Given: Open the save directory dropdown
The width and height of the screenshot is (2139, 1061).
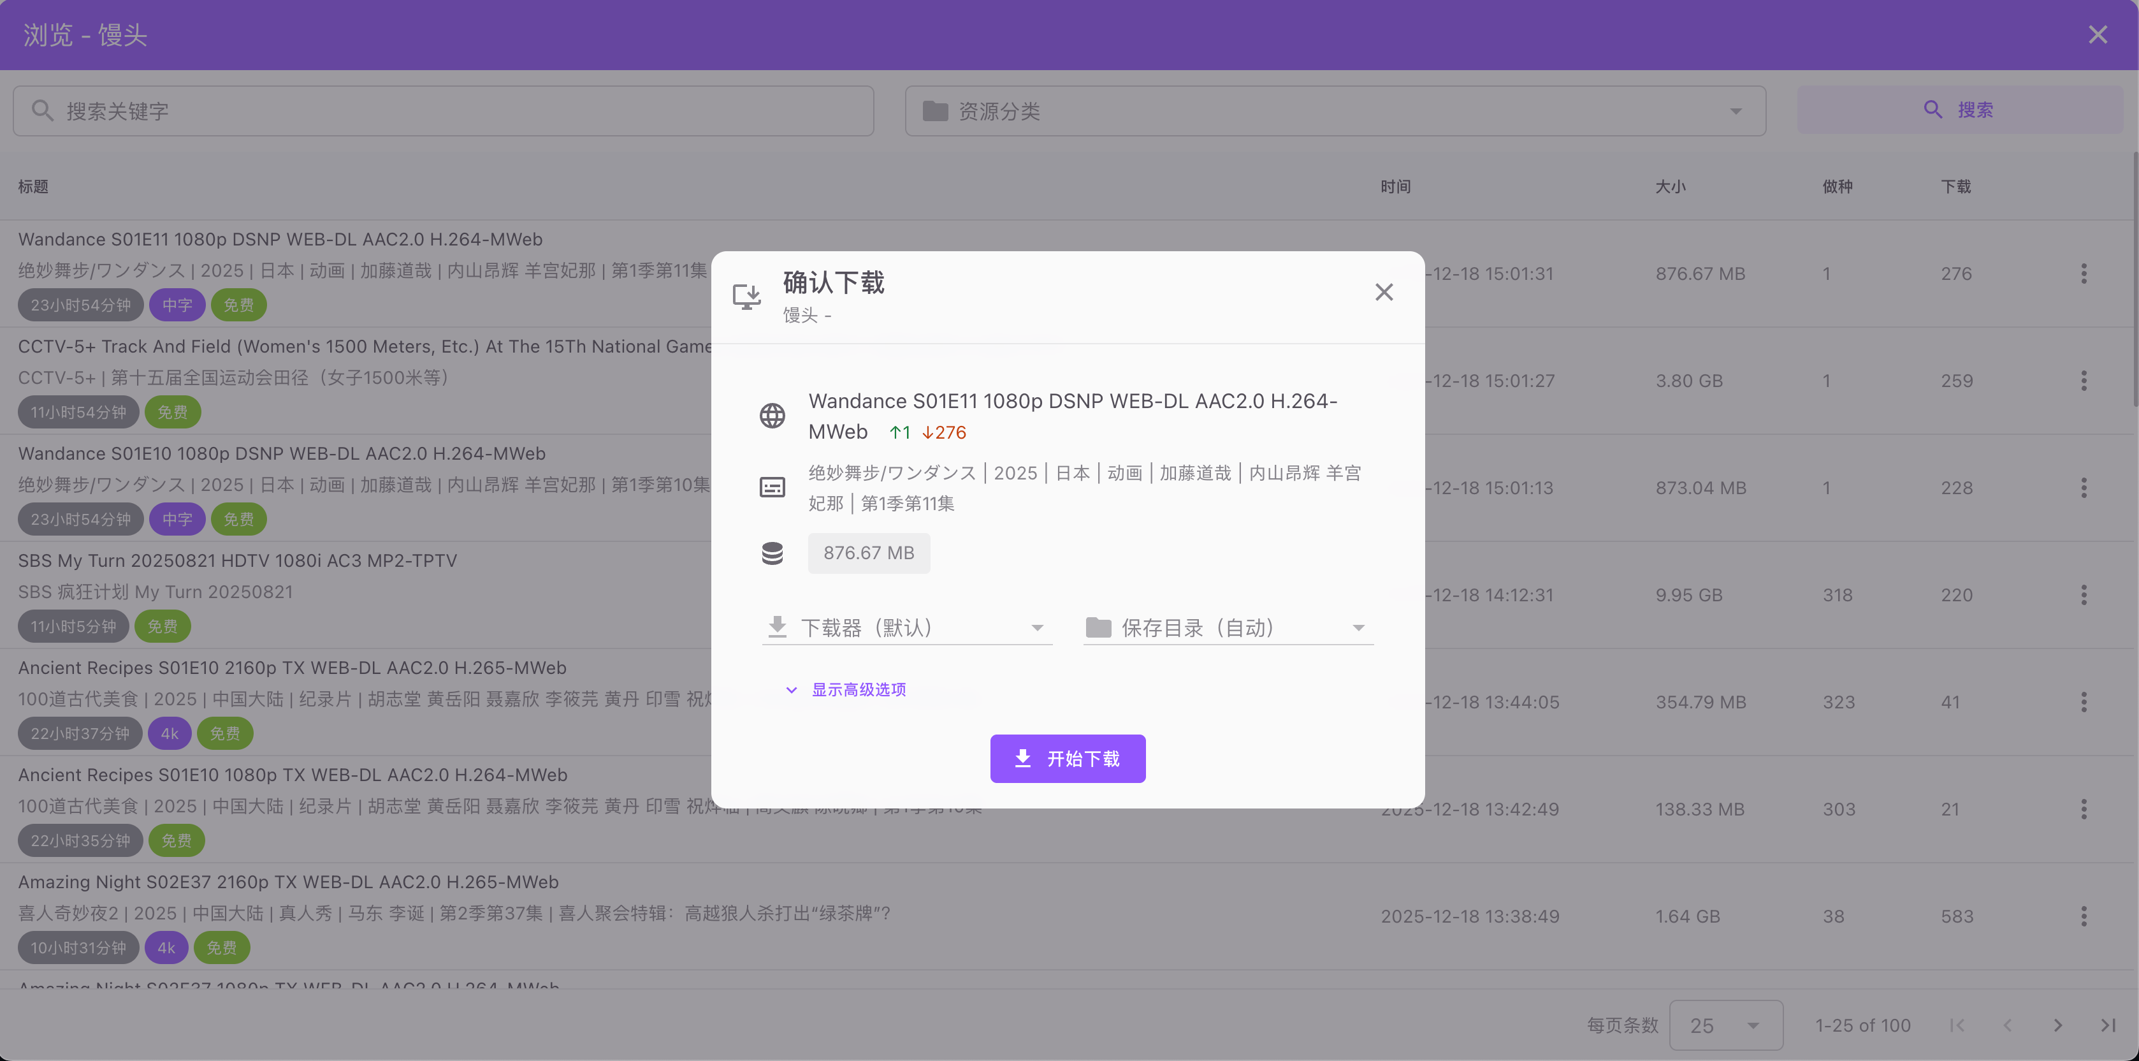Looking at the screenshot, I should point(1228,628).
